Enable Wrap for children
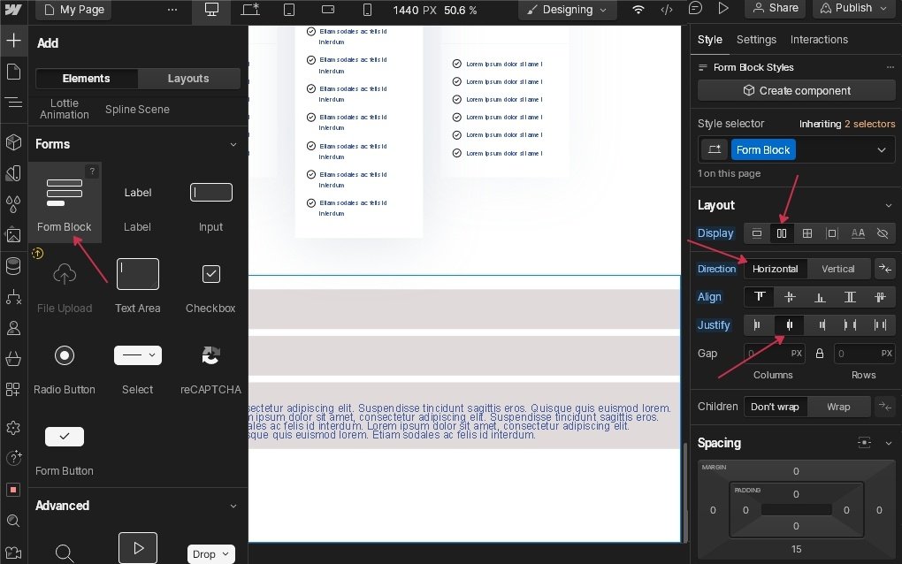This screenshot has height=564, width=902. click(x=837, y=407)
